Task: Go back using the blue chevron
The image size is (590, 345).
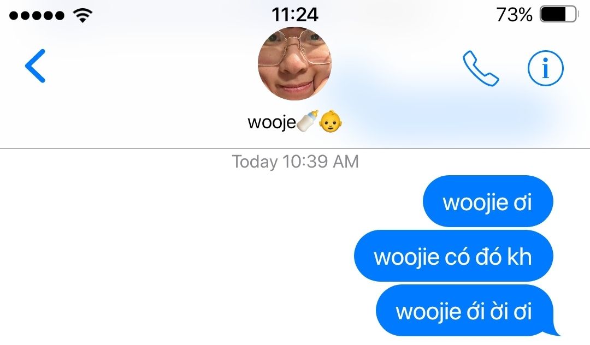Action: coord(36,66)
